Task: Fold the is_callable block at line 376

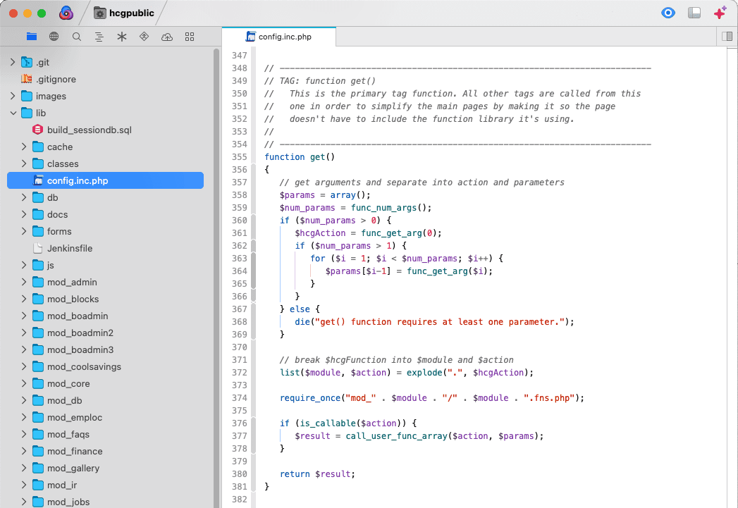Action: pyautogui.click(x=254, y=423)
